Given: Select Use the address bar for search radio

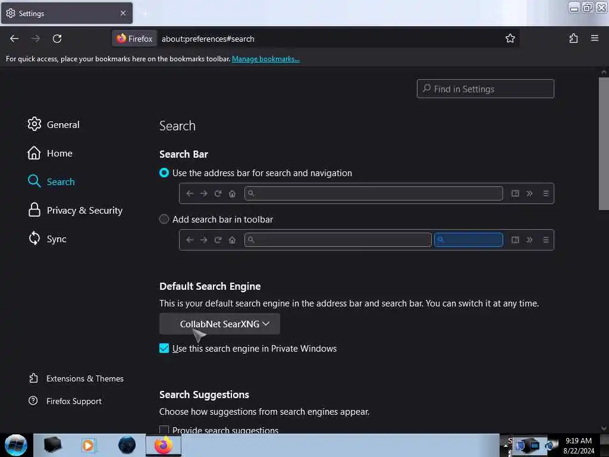Looking at the screenshot, I should [x=164, y=173].
